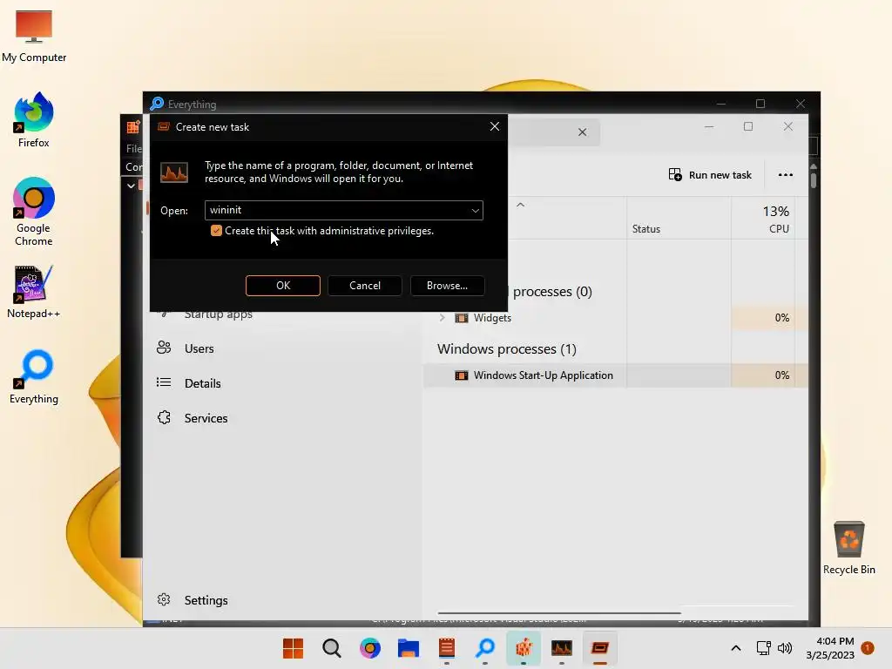Close the Create new task dialog
The height and width of the screenshot is (669, 892).
tap(495, 126)
